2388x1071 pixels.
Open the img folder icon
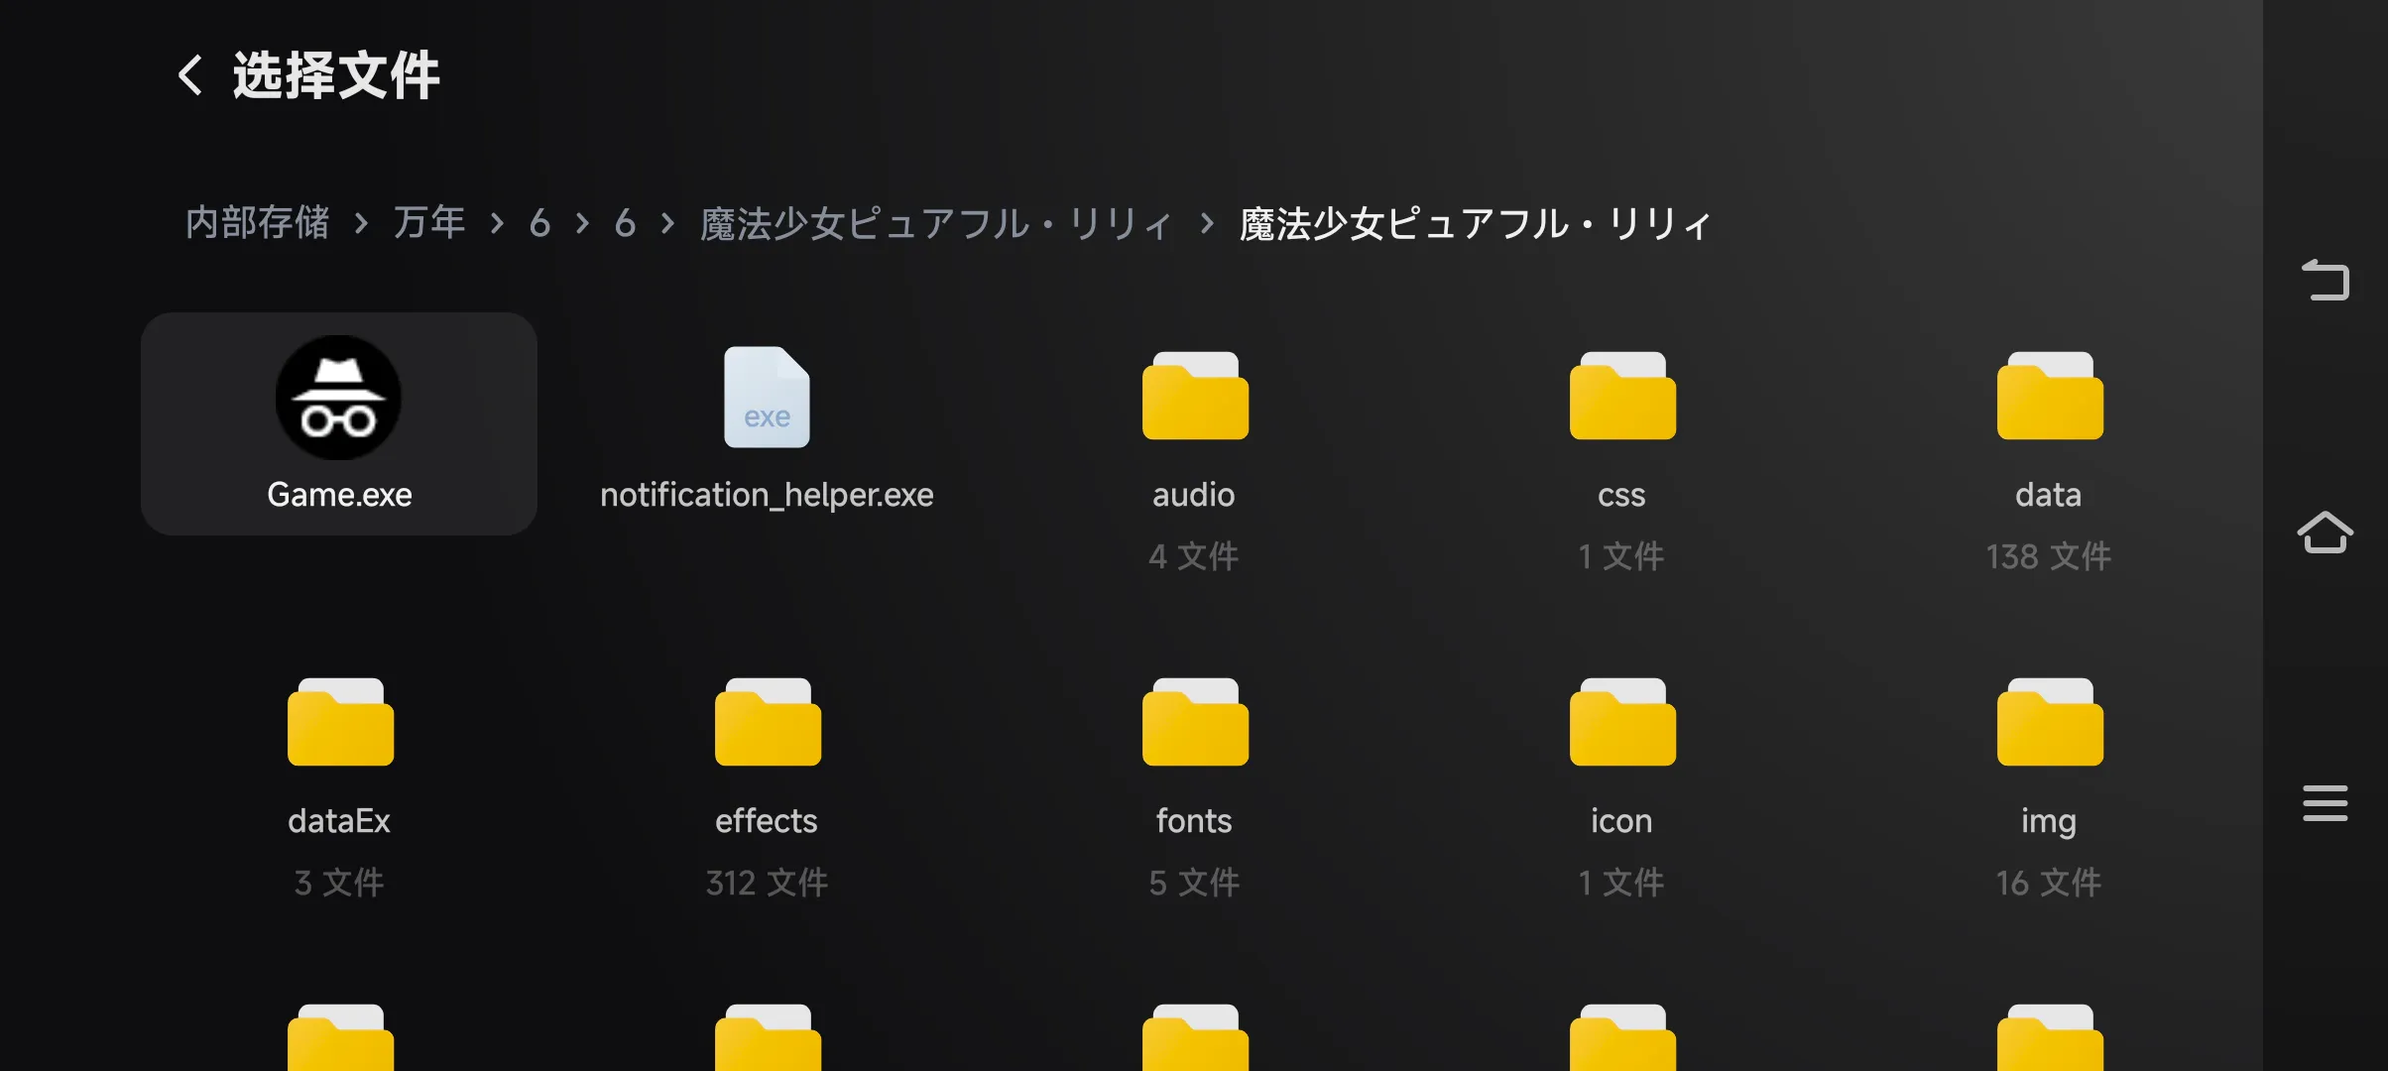(2050, 722)
